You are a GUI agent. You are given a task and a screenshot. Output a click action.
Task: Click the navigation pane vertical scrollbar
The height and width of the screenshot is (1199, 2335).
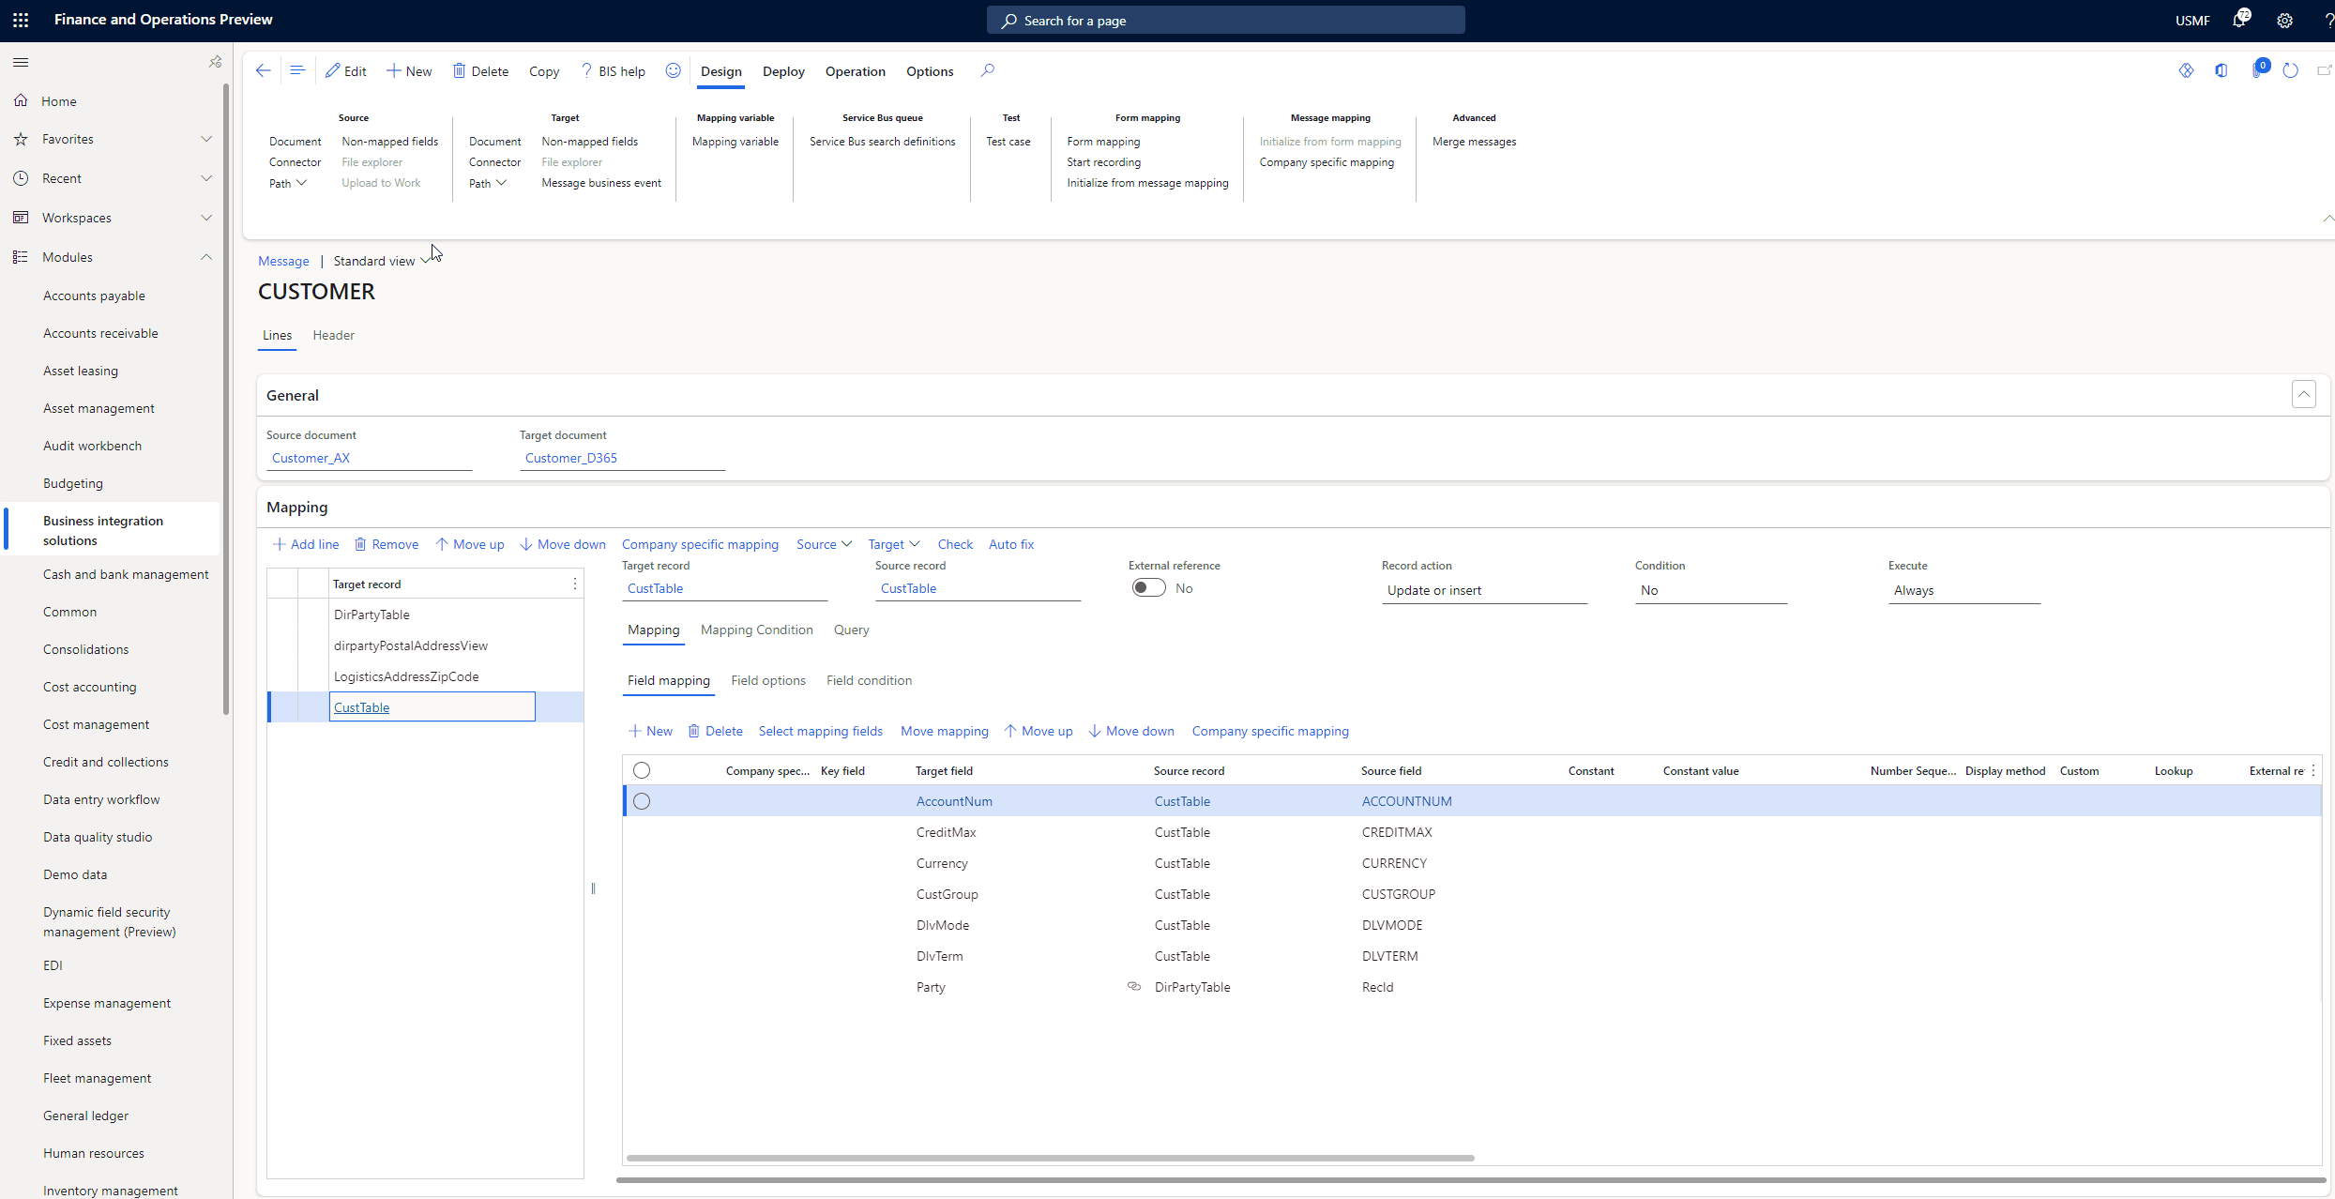[226, 400]
